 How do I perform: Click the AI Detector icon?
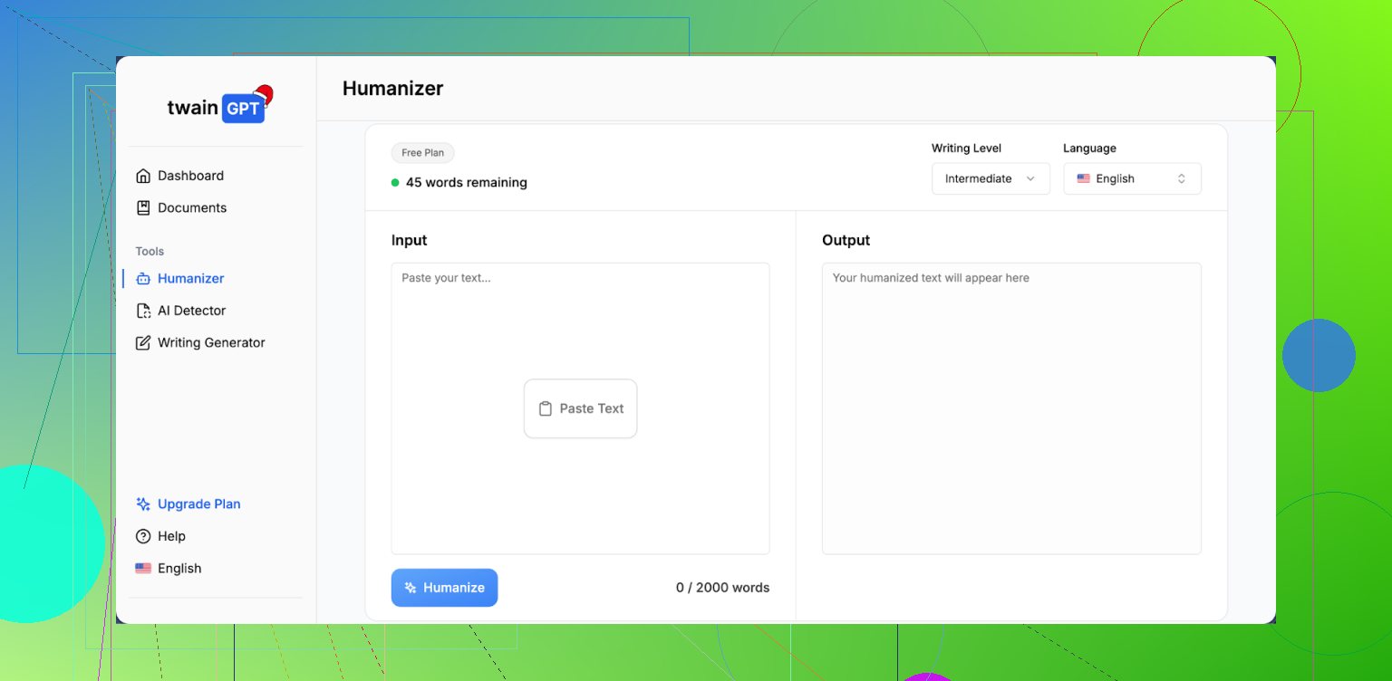143,311
